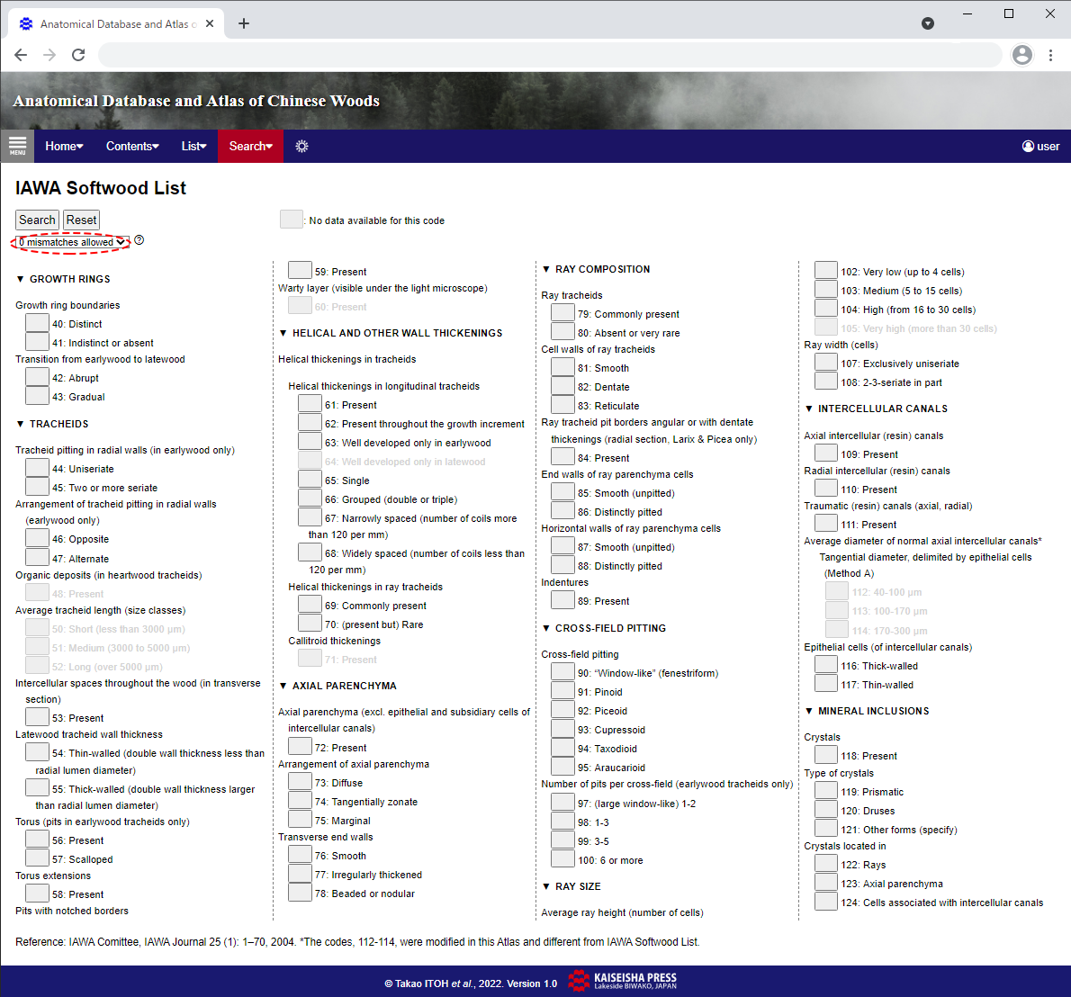Check 95: Araucarioid cross-field pitting
This screenshot has height=997, width=1071.
click(x=562, y=766)
